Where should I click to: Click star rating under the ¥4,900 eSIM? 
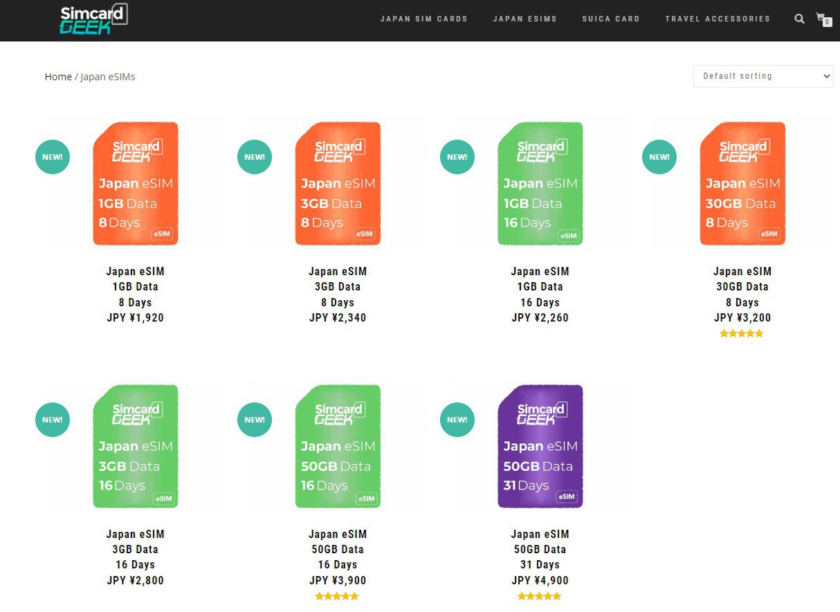coord(540,596)
